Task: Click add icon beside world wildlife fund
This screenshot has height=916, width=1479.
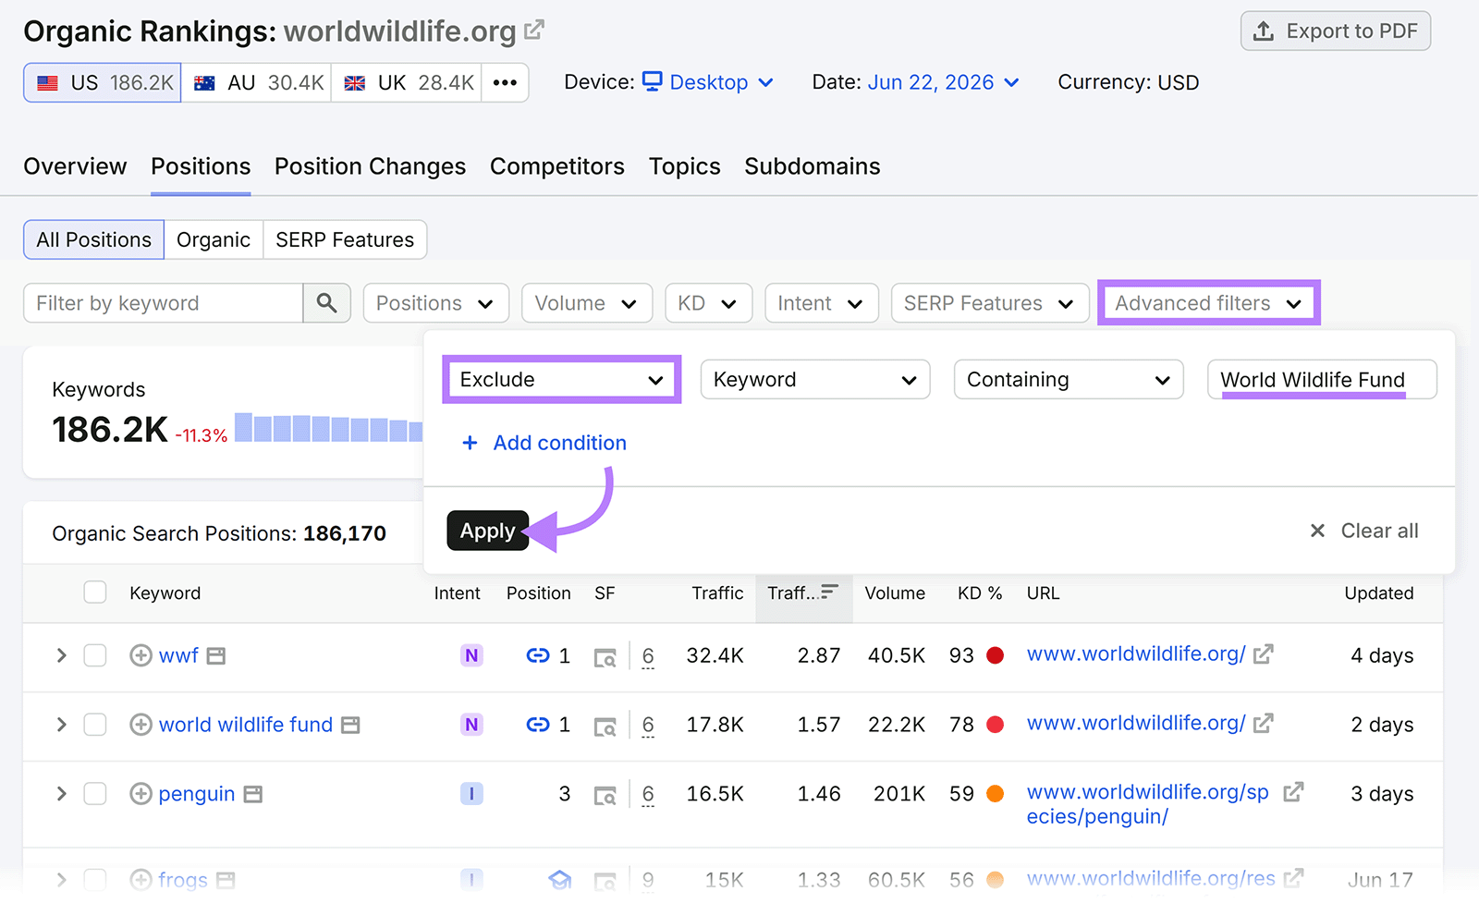Action: (x=141, y=725)
